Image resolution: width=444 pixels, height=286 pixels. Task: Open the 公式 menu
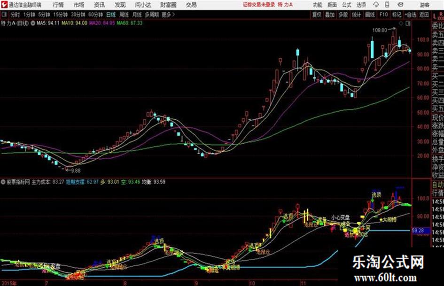[347, 5]
